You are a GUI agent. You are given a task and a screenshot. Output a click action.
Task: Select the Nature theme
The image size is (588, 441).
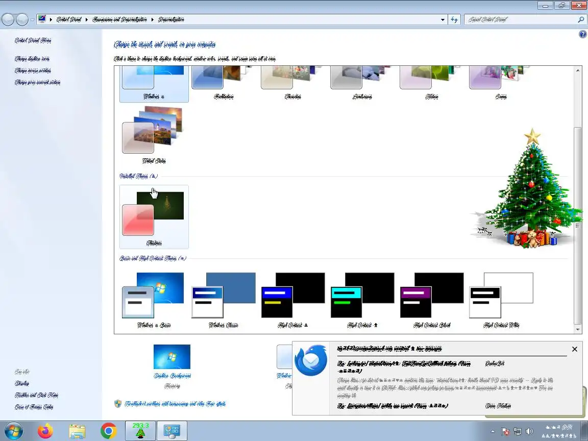click(432, 84)
